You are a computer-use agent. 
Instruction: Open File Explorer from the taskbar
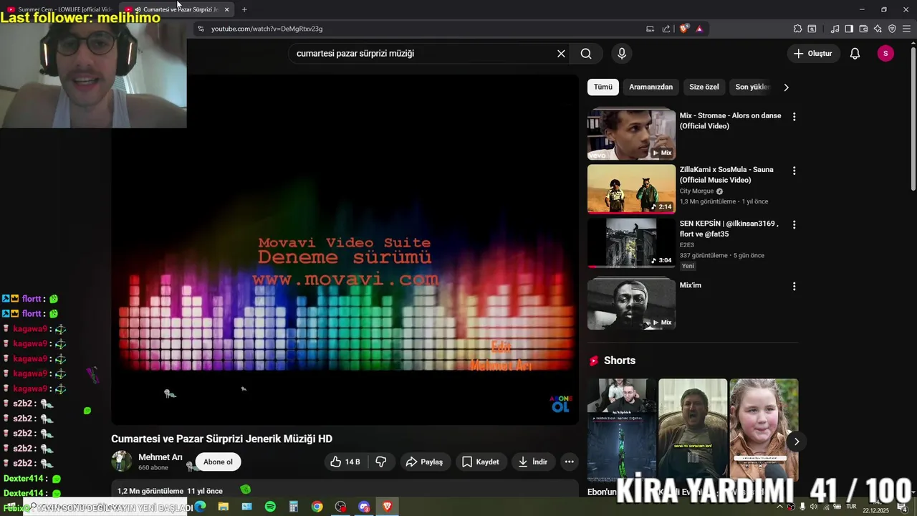pyautogui.click(x=224, y=507)
